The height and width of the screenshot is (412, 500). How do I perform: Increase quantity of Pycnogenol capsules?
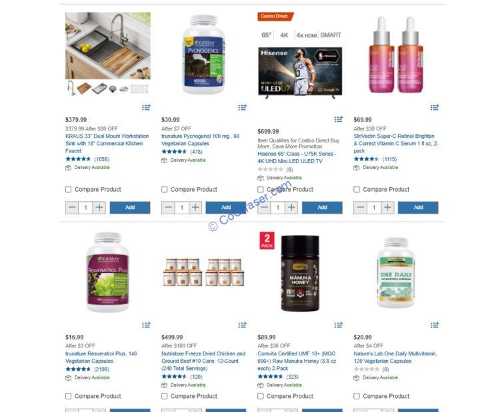195,208
